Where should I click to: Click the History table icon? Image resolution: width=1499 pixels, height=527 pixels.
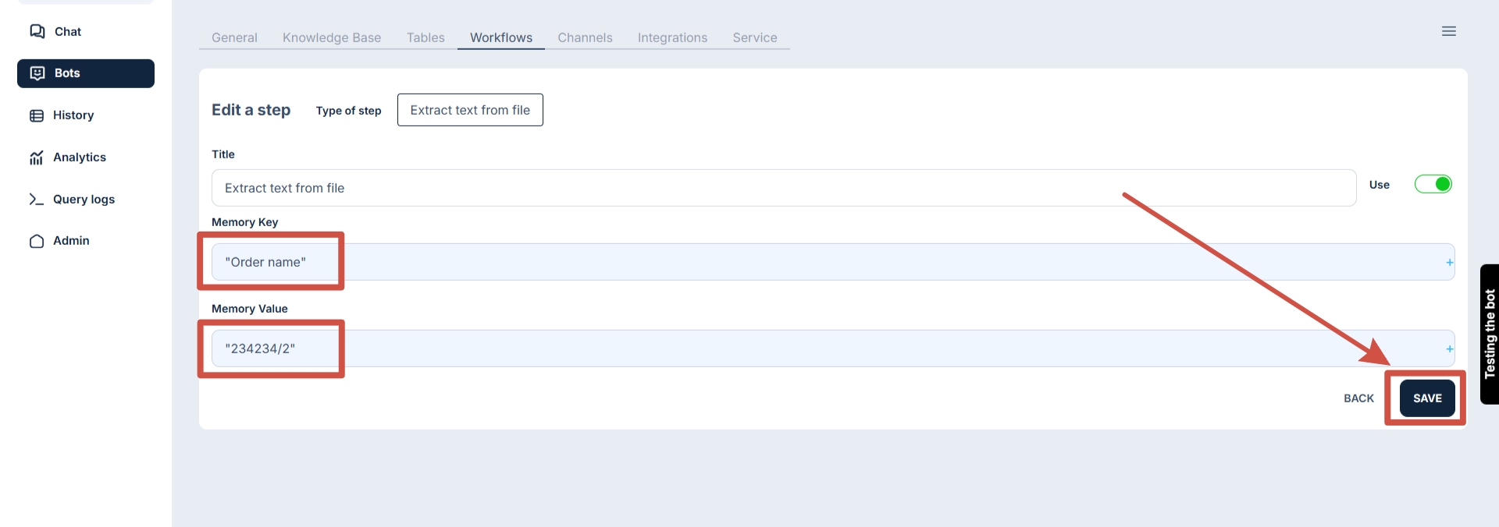pyautogui.click(x=37, y=115)
